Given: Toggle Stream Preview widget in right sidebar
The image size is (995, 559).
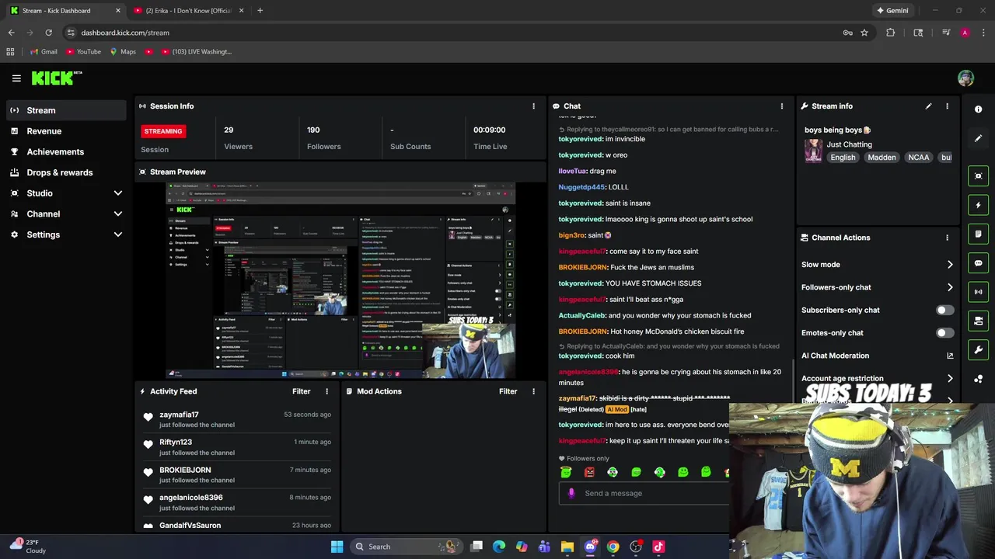Looking at the screenshot, I should (x=979, y=176).
